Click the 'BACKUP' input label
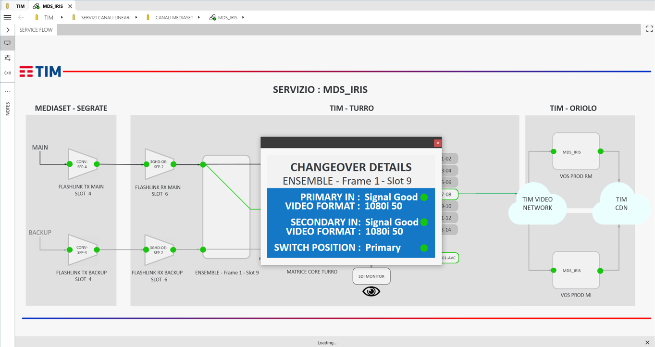Viewport: 655px width, 347px height. 40,233
